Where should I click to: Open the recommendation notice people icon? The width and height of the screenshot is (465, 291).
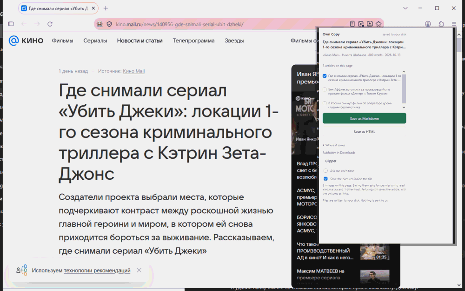click(x=22, y=270)
